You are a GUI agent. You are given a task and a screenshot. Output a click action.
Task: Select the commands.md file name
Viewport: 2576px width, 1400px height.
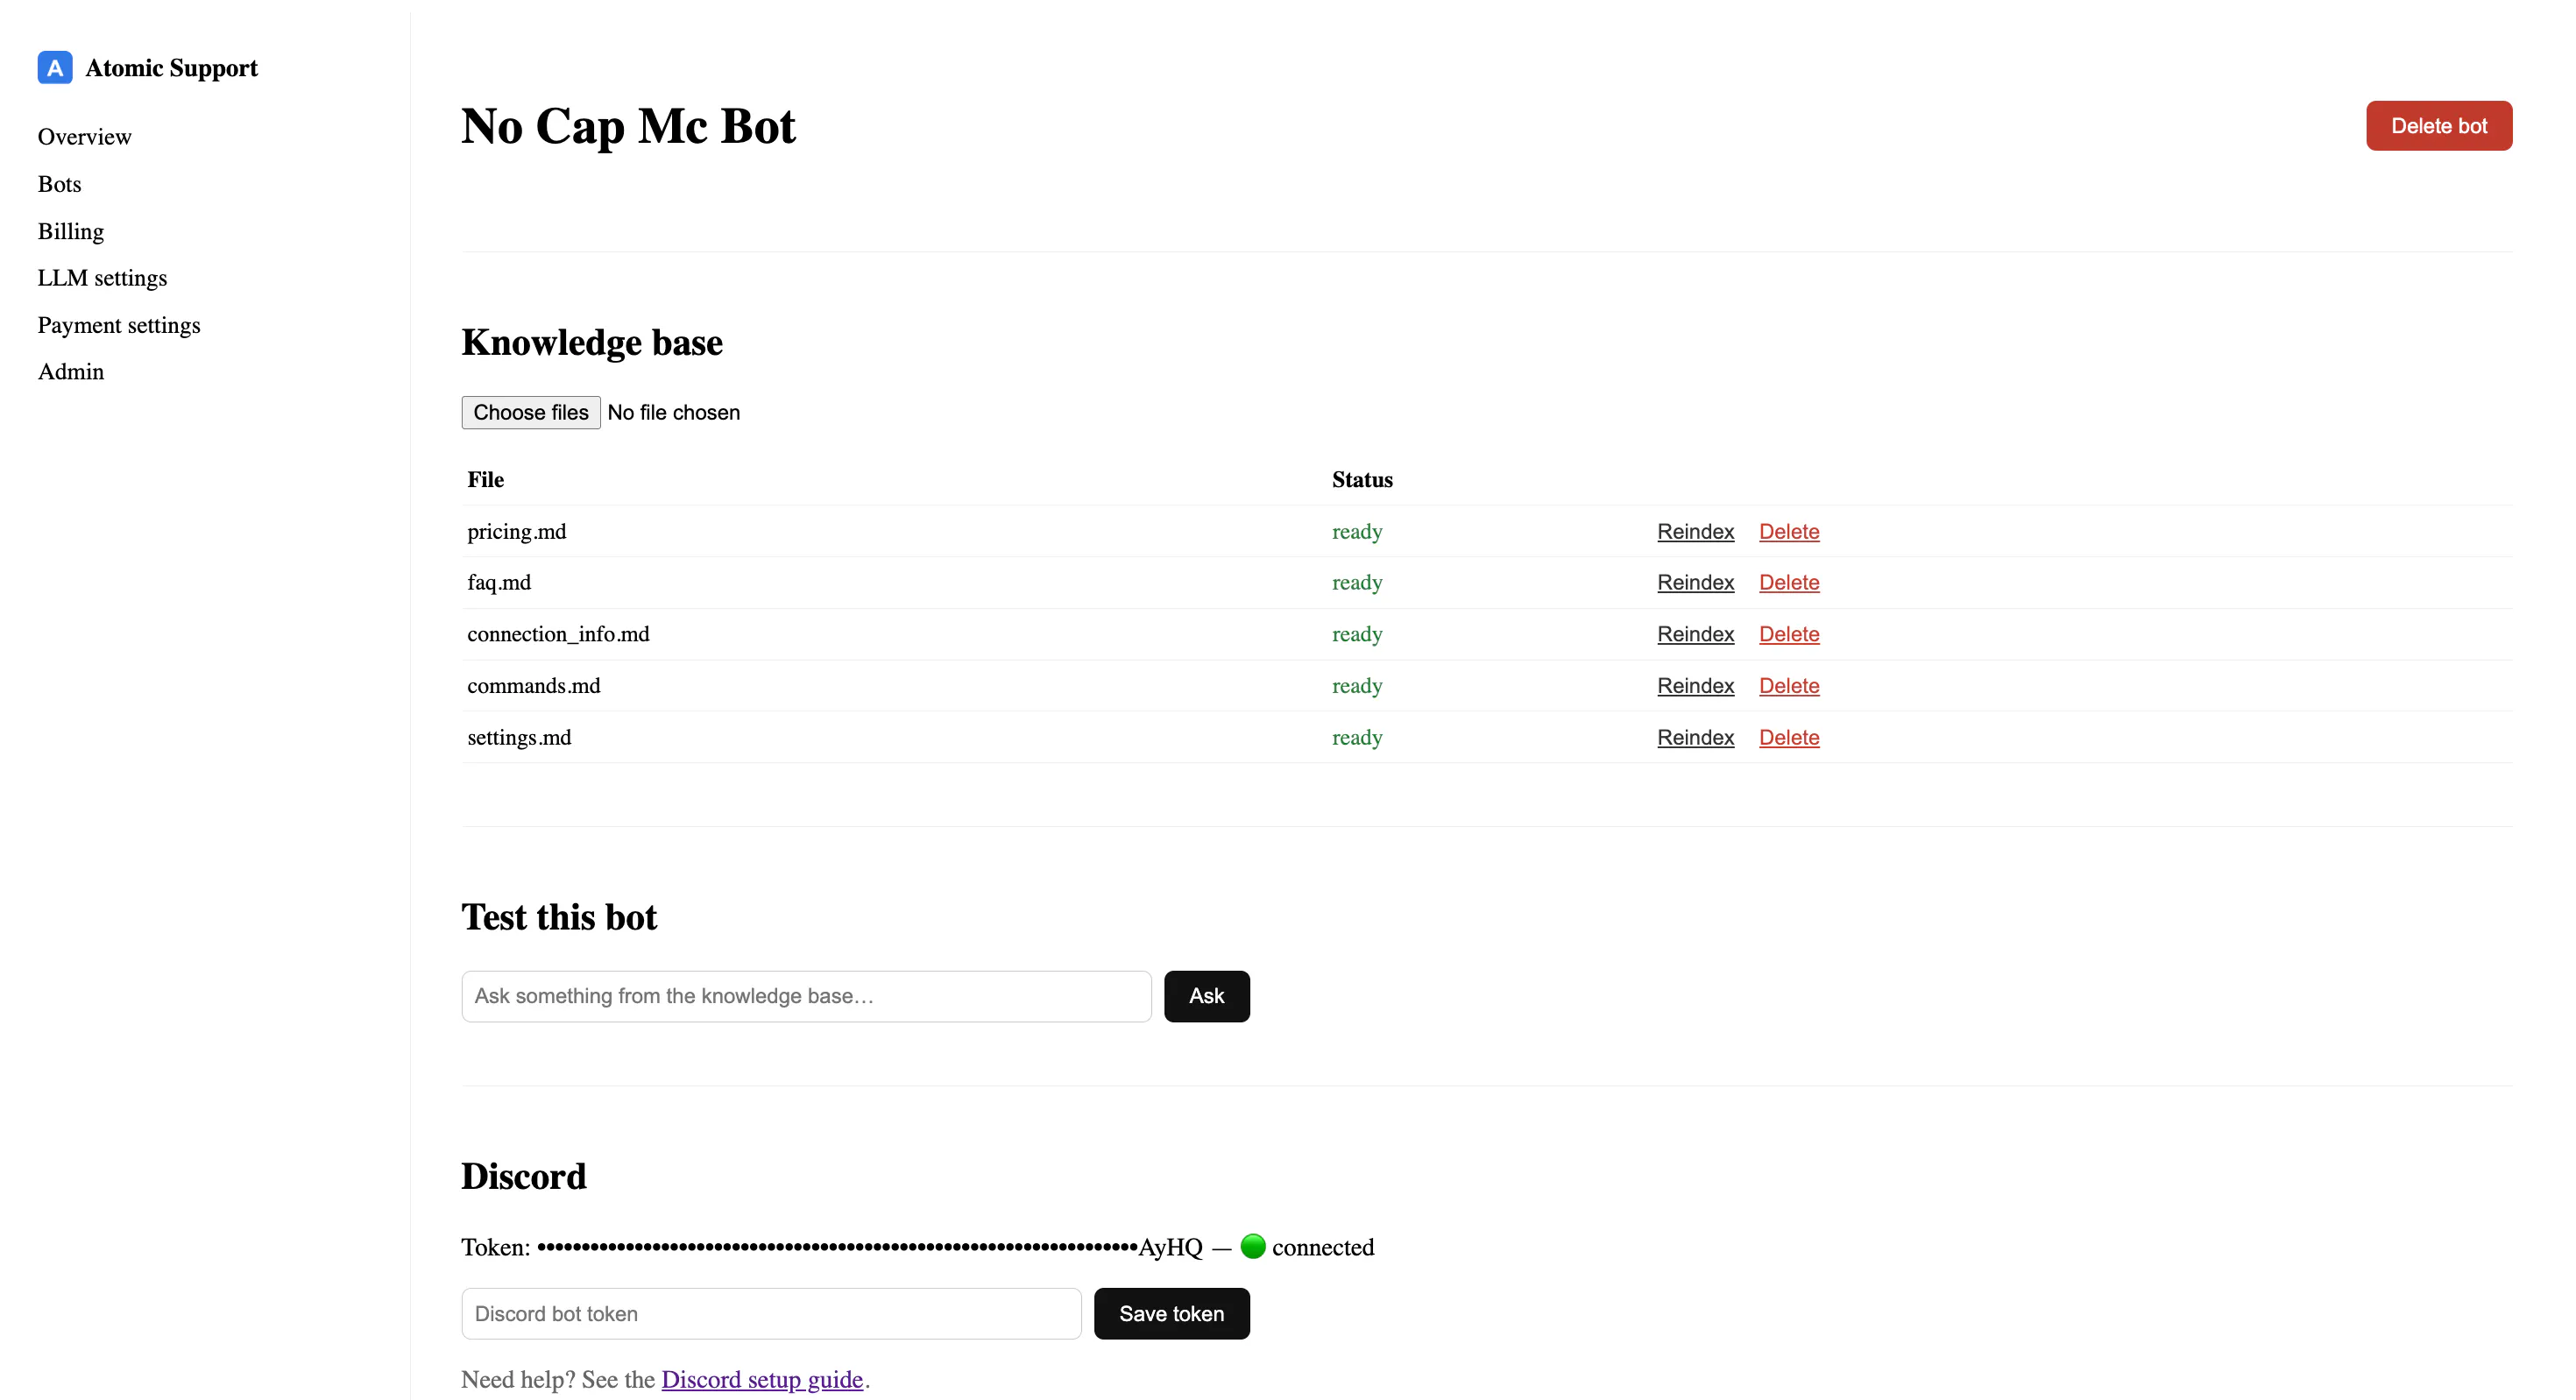coord(533,686)
